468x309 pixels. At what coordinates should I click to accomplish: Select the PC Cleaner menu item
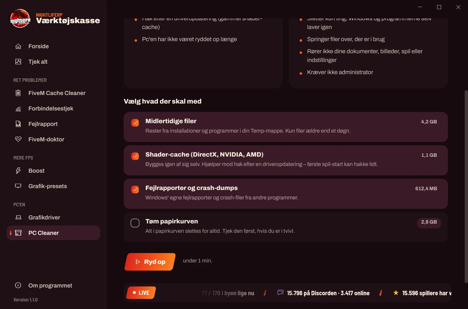[54, 233]
